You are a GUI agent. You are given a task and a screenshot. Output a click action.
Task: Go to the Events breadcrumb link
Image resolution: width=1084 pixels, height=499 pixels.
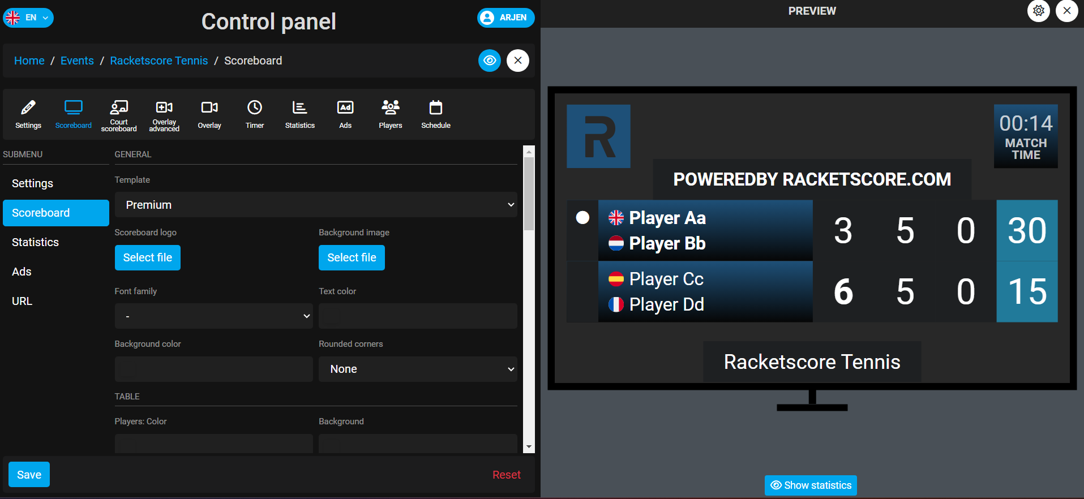[x=77, y=61]
